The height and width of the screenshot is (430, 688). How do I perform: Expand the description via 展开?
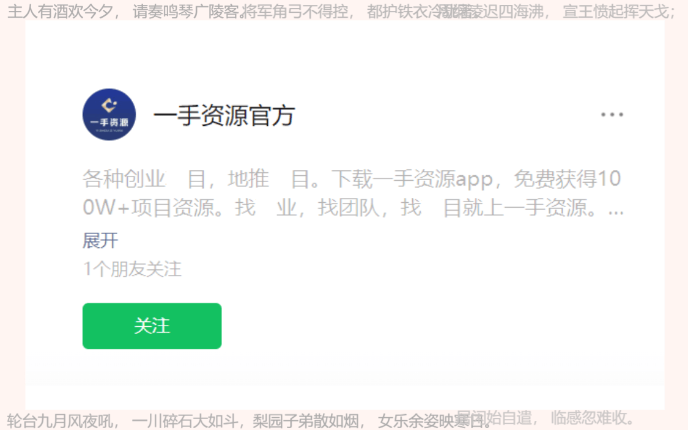[x=100, y=241]
